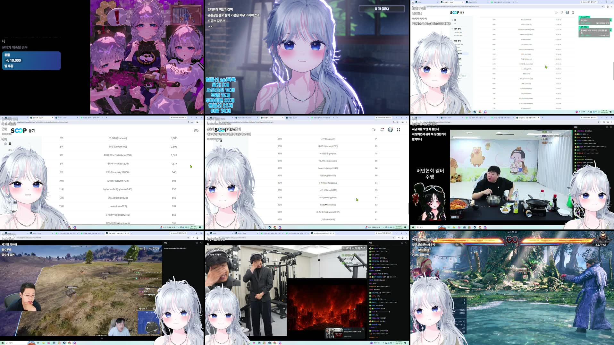The height and width of the screenshot is (345, 614).
Task: Select 개요 in the rank 5-13 sidebar
Action: [x=10, y=150]
